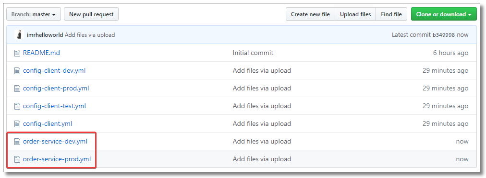Click the file icon beside order-service-dev.yml
This screenshot has width=486, height=178.
[x=17, y=142]
